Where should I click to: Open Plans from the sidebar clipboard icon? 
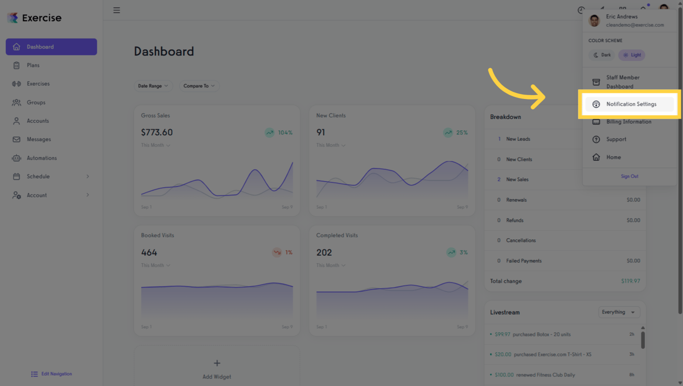[x=17, y=65]
